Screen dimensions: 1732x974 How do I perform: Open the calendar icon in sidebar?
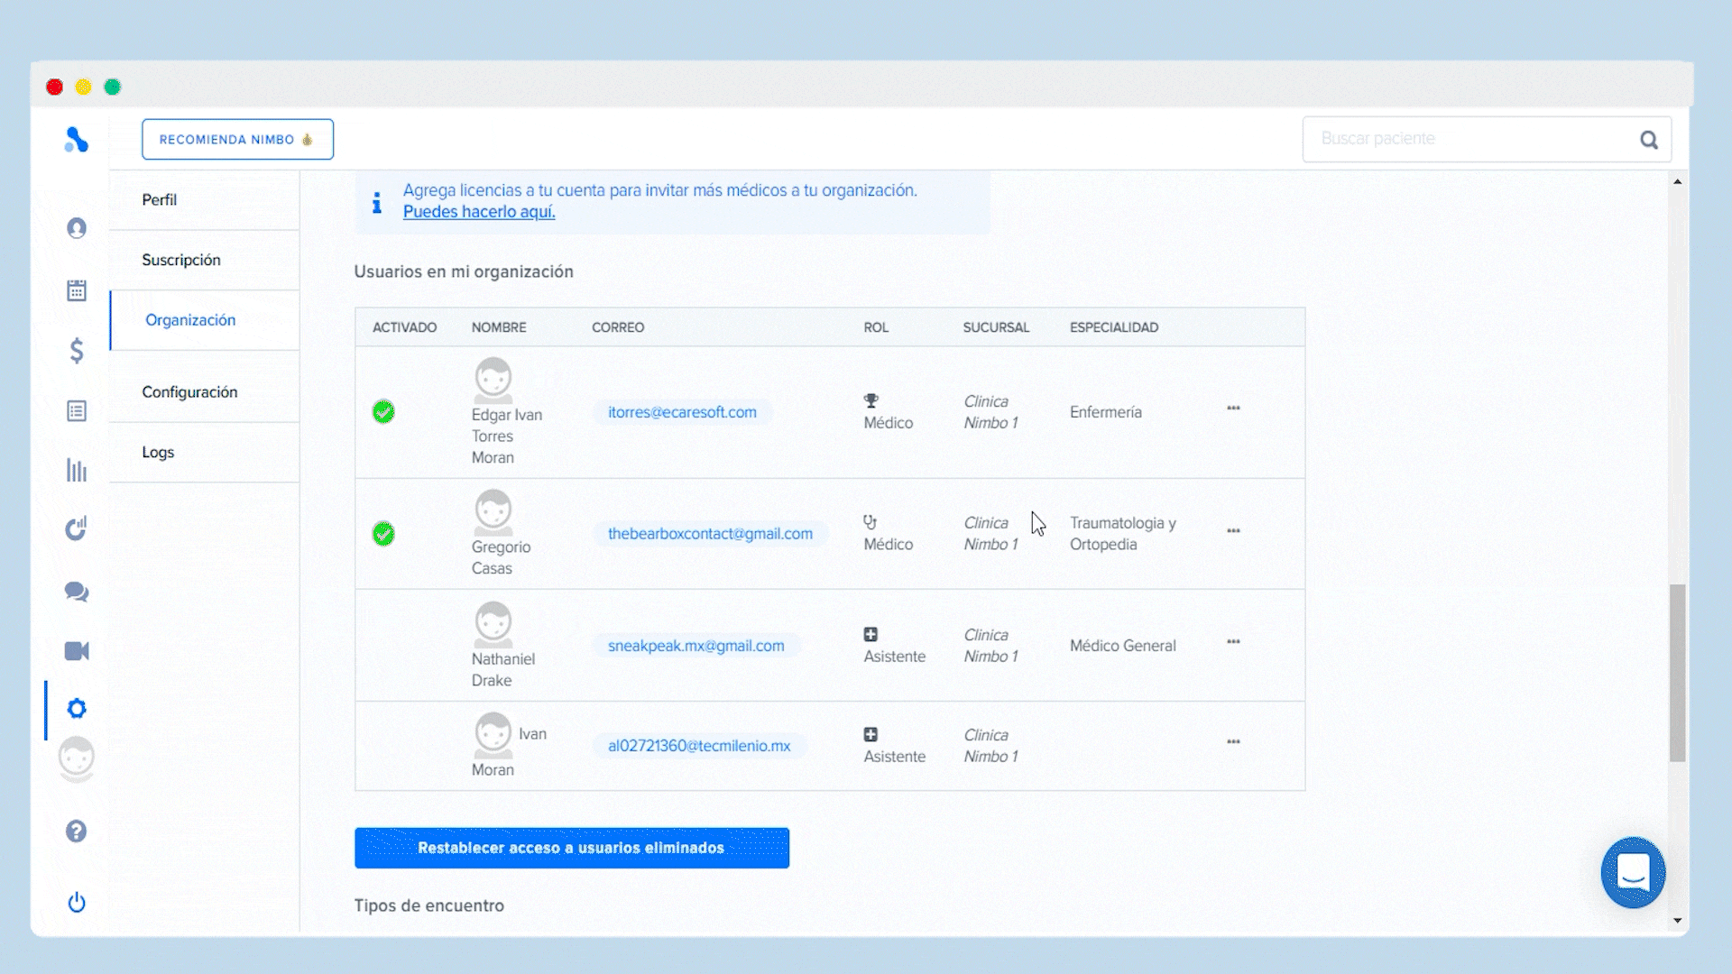(x=77, y=290)
